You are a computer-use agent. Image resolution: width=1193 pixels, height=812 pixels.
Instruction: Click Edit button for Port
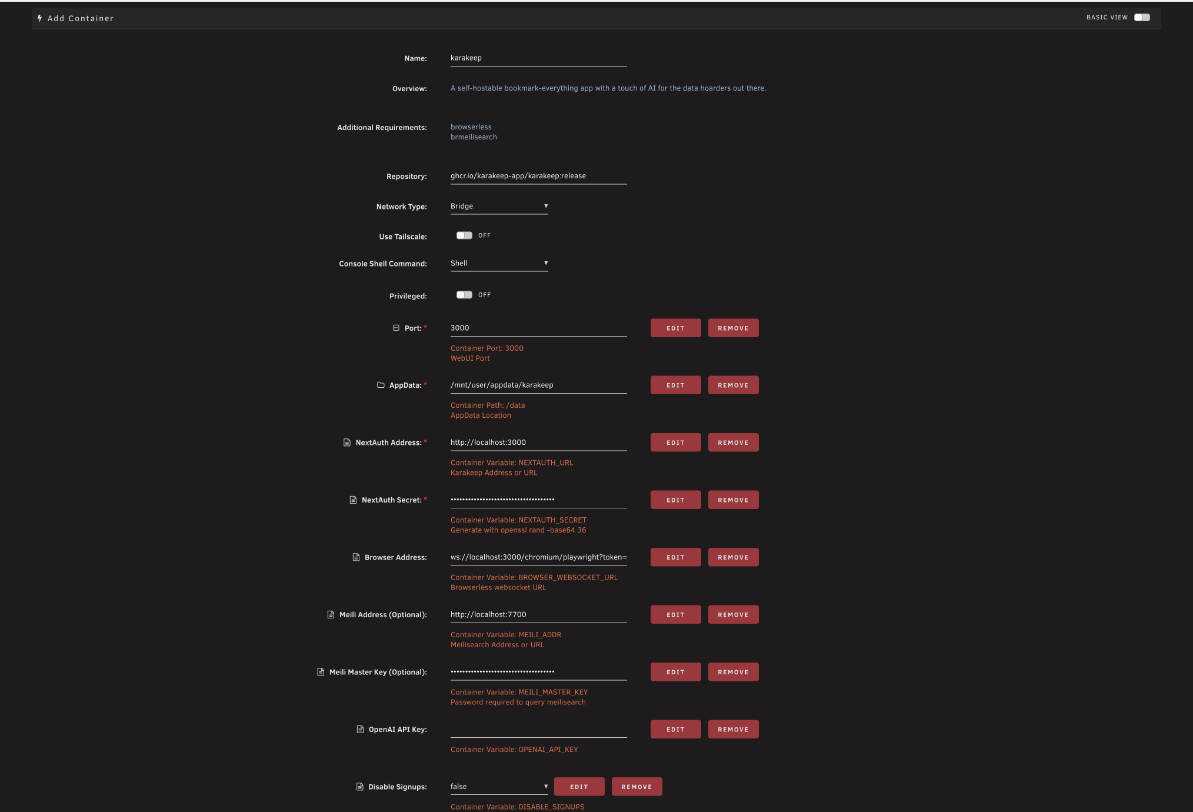pyautogui.click(x=675, y=328)
